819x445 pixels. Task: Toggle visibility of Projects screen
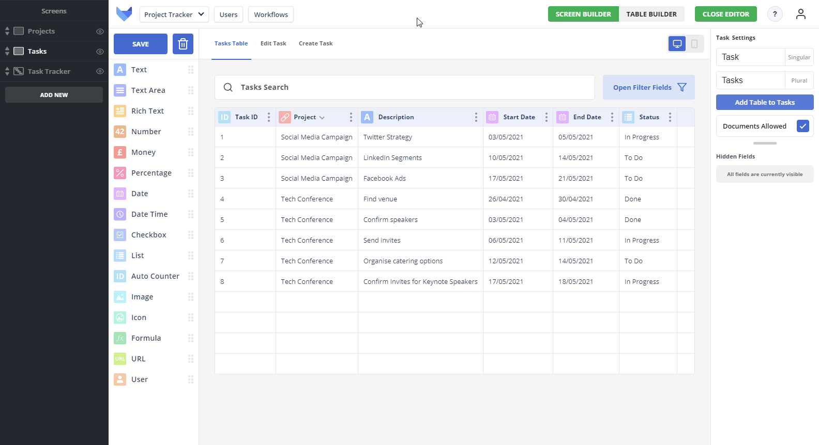pyautogui.click(x=100, y=31)
